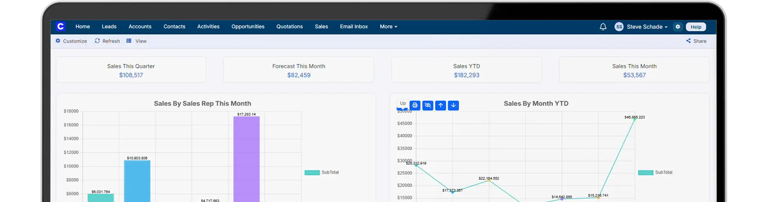The width and height of the screenshot is (767, 202).
Task: Open the notifications bell
Action: 603,27
